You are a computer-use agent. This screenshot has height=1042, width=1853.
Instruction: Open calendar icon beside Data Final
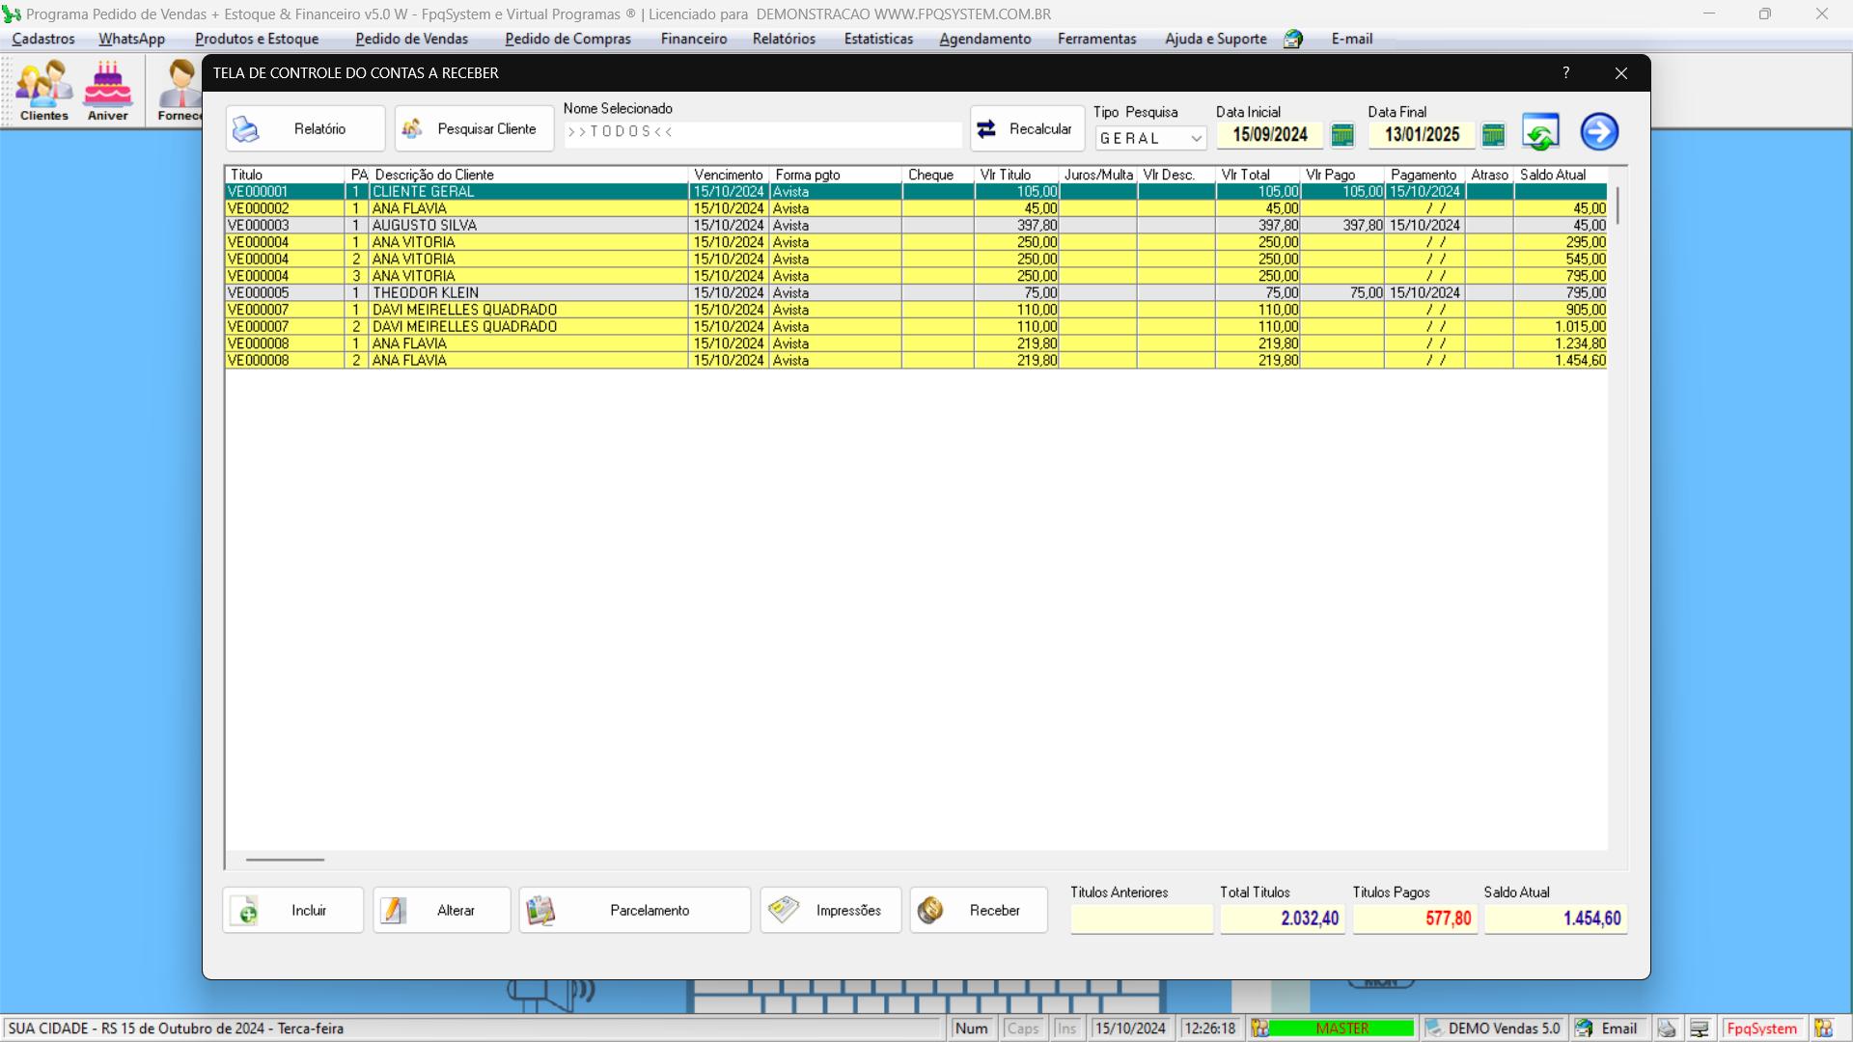[1493, 135]
